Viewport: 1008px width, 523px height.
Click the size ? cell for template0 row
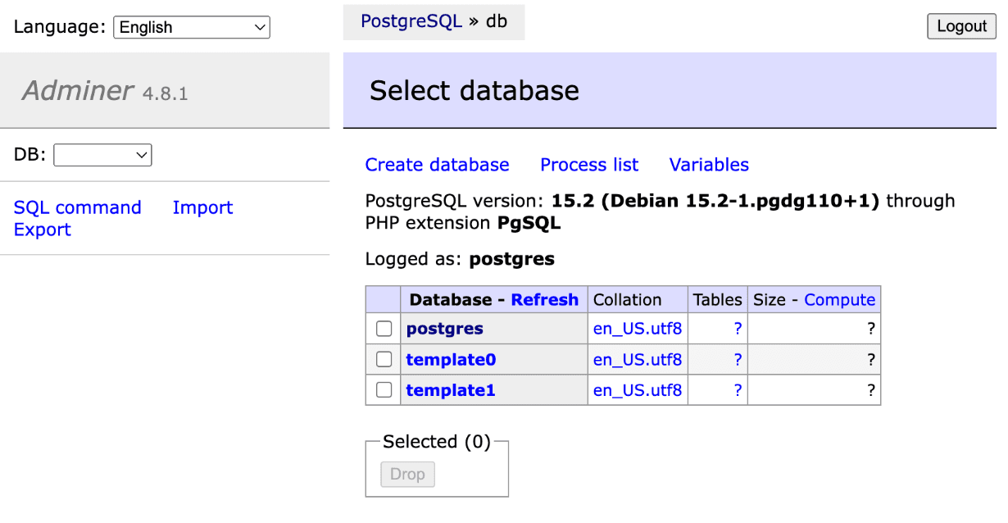click(x=815, y=359)
